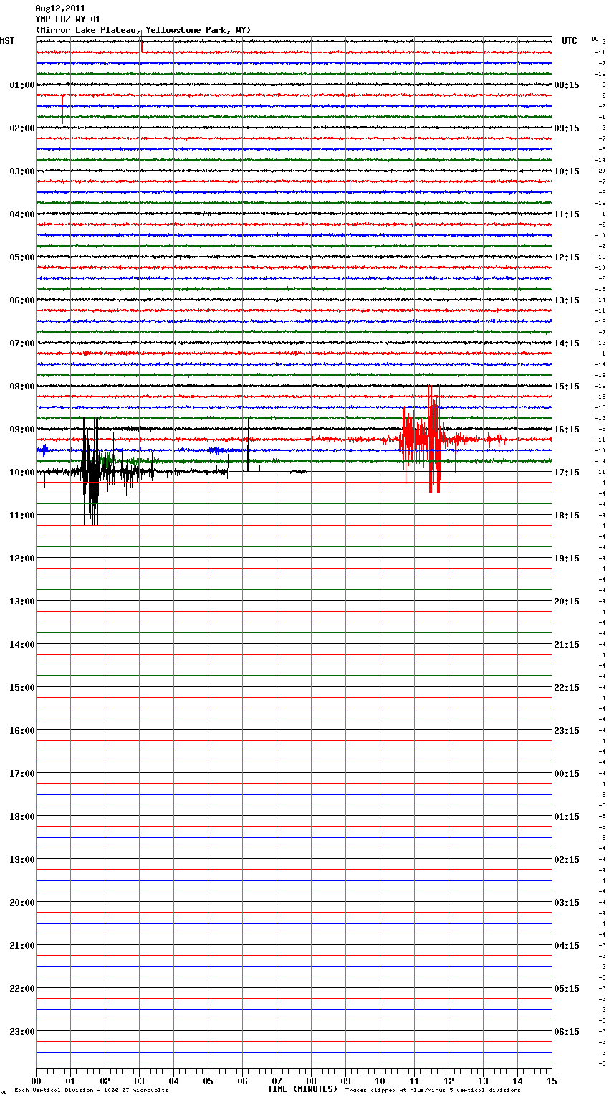
Task: Click minute 03 on the time axis
Action: (x=139, y=1081)
